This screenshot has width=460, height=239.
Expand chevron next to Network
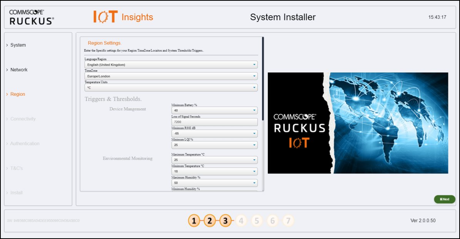pos(7,70)
